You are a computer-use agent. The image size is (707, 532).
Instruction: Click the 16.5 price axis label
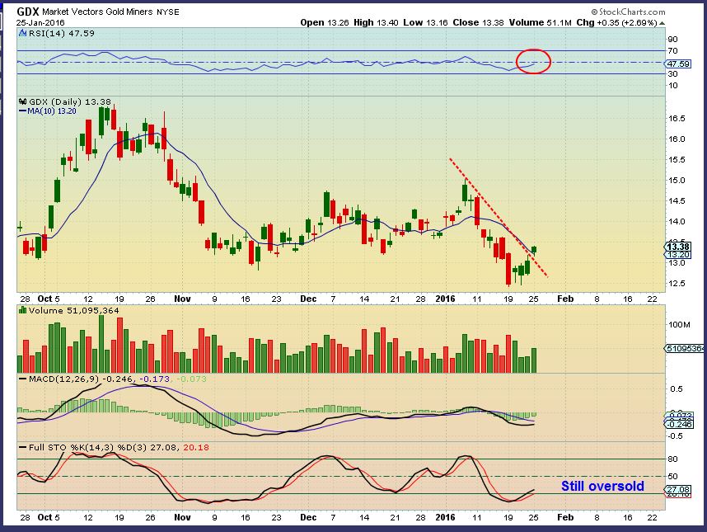coord(677,119)
